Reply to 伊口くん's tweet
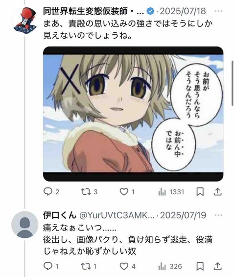Viewport: 235px width, 277px height. pyautogui.click(x=51, y=266)
